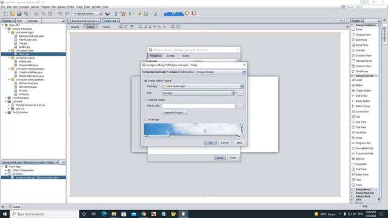Screen dimensions: 388x218
Task: Open the Events tab in Properties window
Action: point(170,56)
